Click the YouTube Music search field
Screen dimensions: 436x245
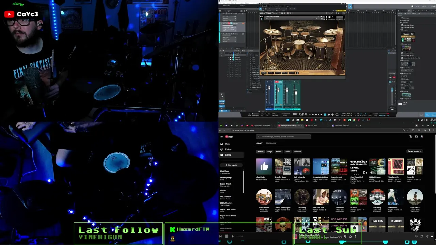(283, 137)
